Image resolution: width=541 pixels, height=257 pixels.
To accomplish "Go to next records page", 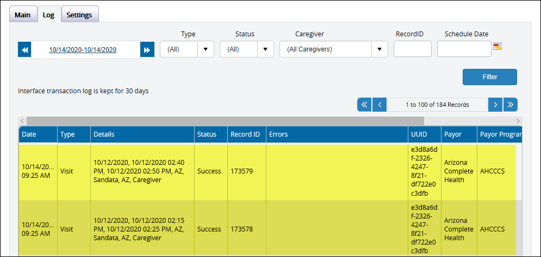I will (495, 105).
